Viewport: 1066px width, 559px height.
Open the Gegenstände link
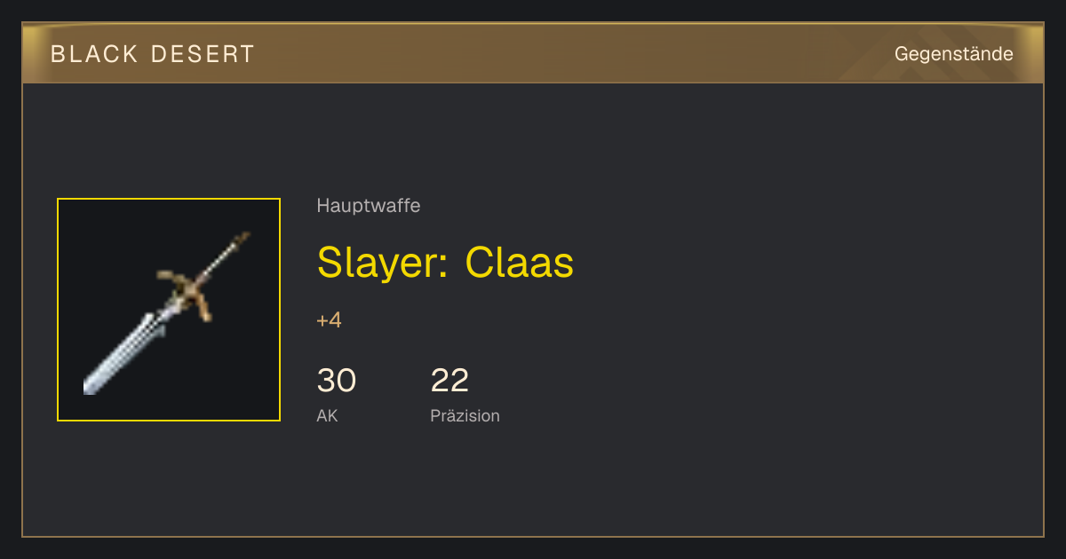click(953, 54)
